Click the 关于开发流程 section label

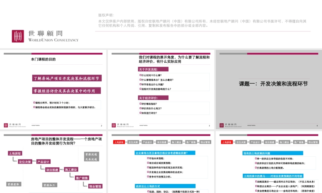pos(153,69)
